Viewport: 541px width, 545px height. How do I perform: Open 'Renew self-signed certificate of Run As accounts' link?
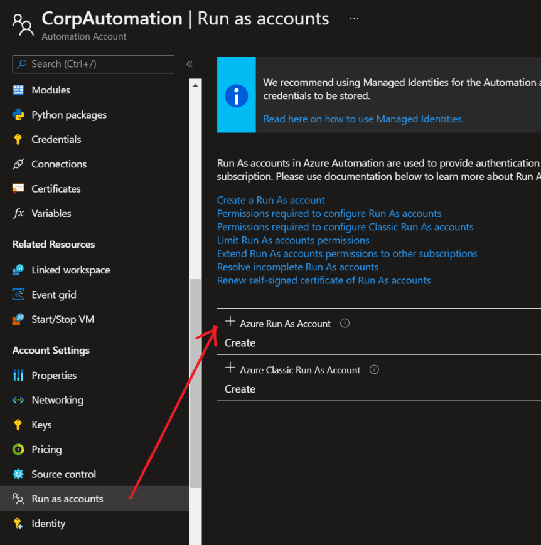[x=324, y=280]
